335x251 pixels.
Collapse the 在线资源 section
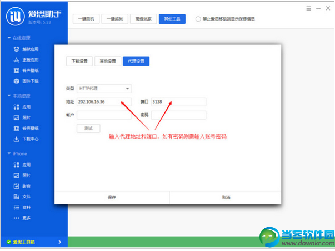9,38
